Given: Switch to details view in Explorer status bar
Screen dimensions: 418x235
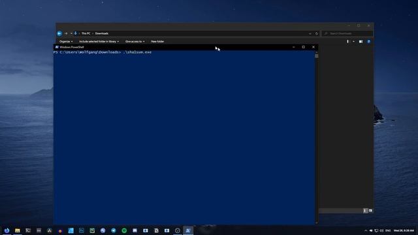Looking at the screenshot, I should tap(366, 211).
